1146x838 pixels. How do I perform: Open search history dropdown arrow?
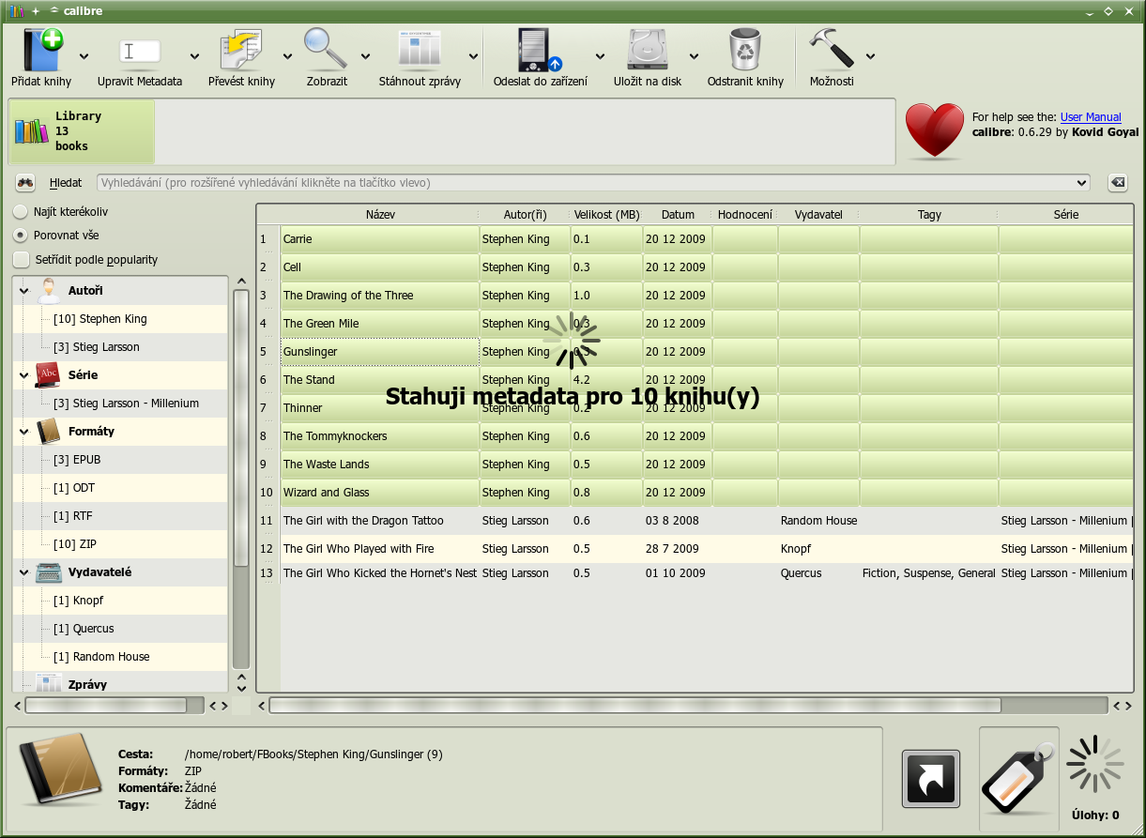(1082, 183)
